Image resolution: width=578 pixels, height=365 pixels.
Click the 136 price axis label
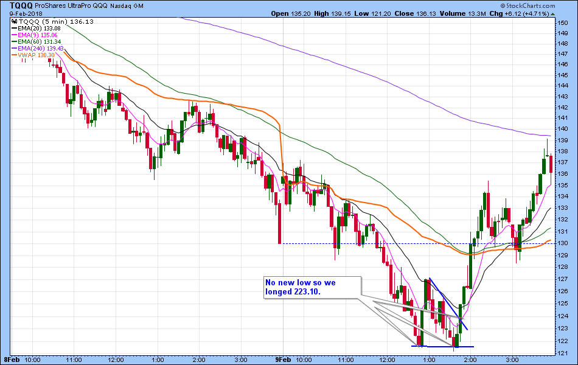click(x=563, y=173)
